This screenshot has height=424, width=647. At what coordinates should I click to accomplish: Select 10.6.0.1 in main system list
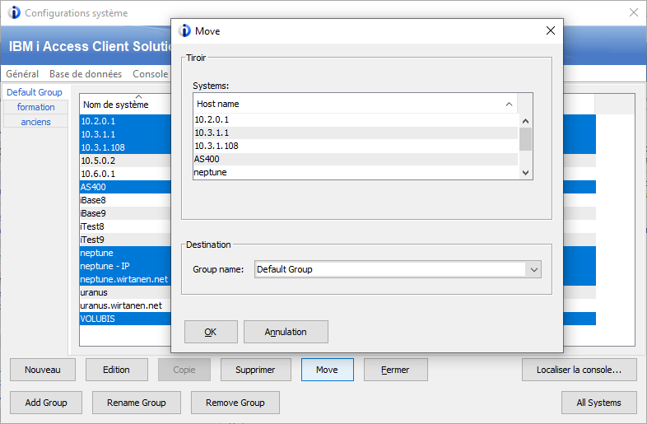[125, 174]
